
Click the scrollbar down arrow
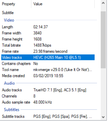(103, 117)
